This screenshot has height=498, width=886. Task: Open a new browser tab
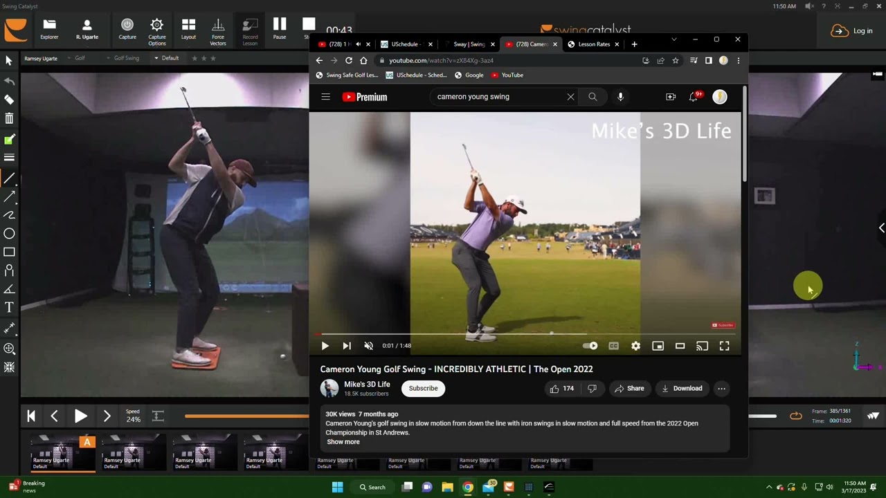[x=634, y=44]
